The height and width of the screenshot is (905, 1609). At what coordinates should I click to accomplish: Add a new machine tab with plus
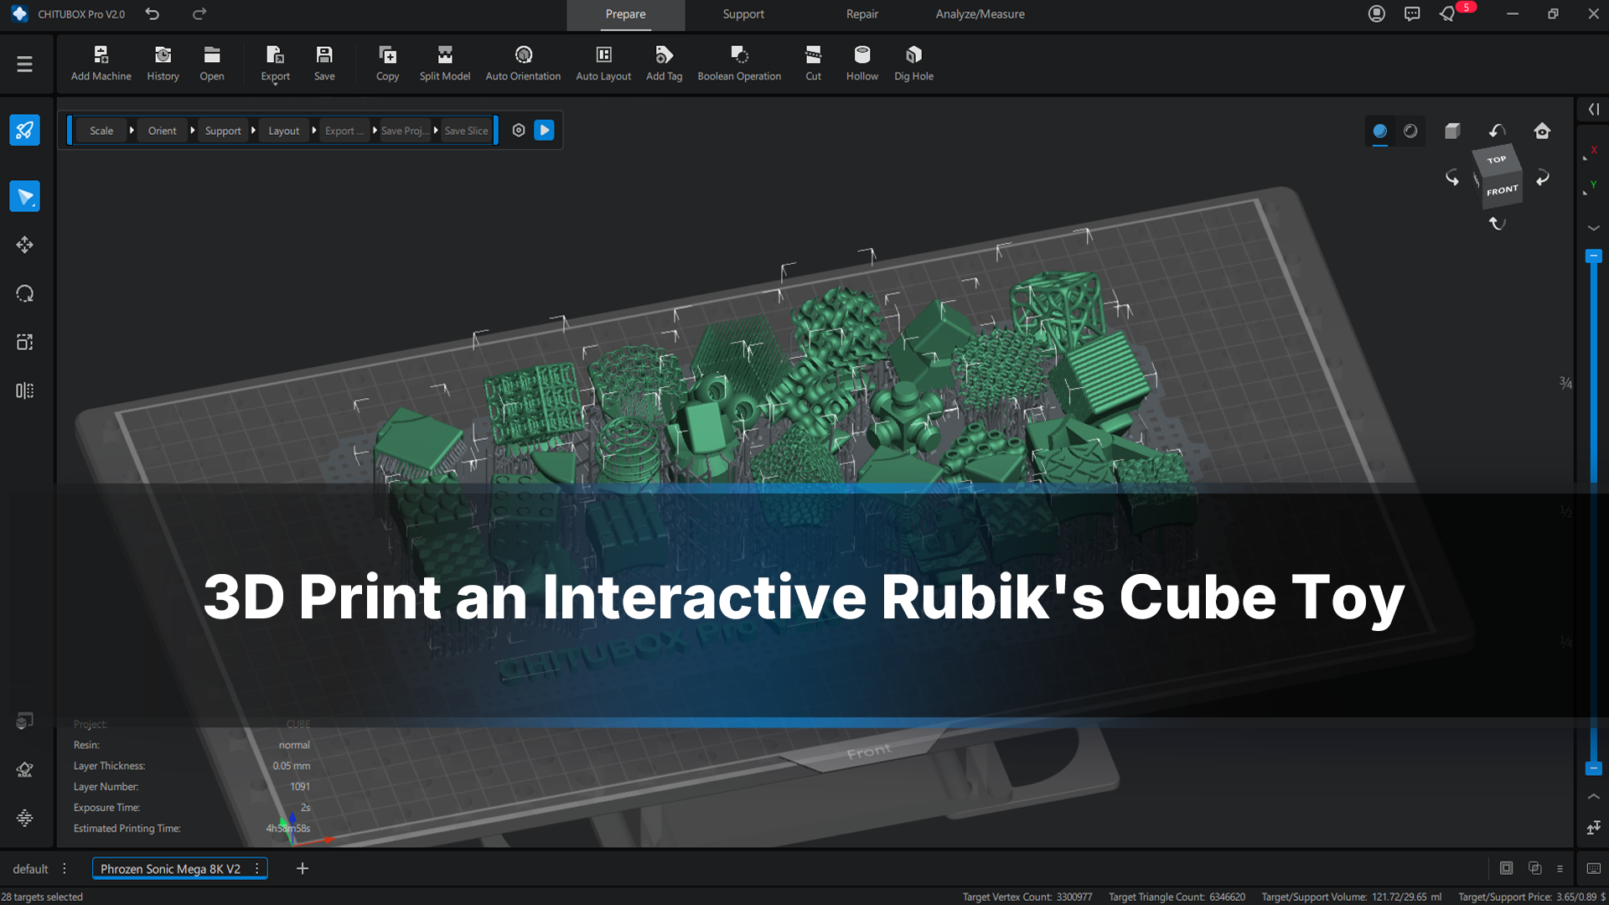coord(303,868)
